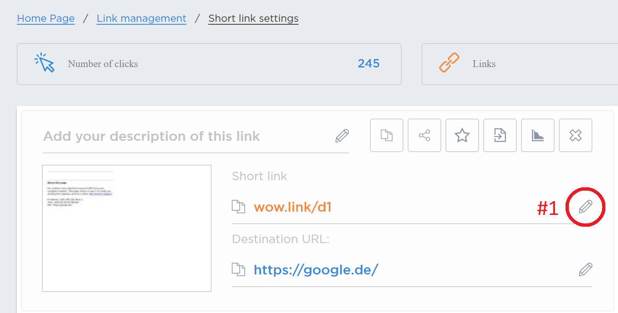Delete the link with the X button
This screenshot has width=618, height=313.
pos(576,135)
